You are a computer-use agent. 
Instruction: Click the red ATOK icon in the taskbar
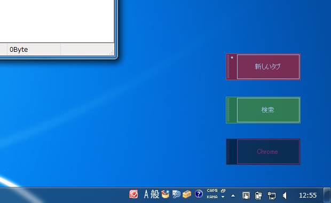(x=133, y=194)
